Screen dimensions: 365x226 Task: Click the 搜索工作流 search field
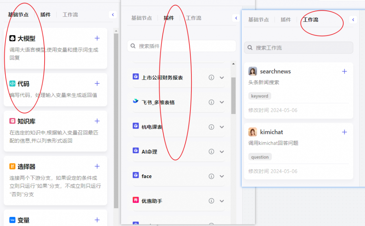point(298,47)
